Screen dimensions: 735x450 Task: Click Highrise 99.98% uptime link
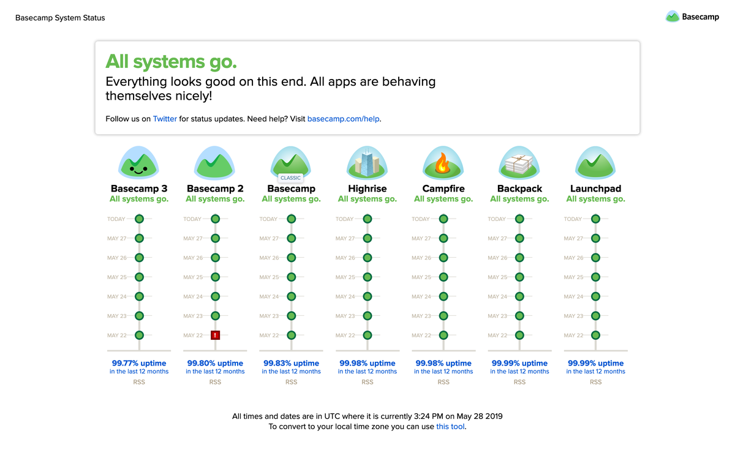tap(367, 367)
